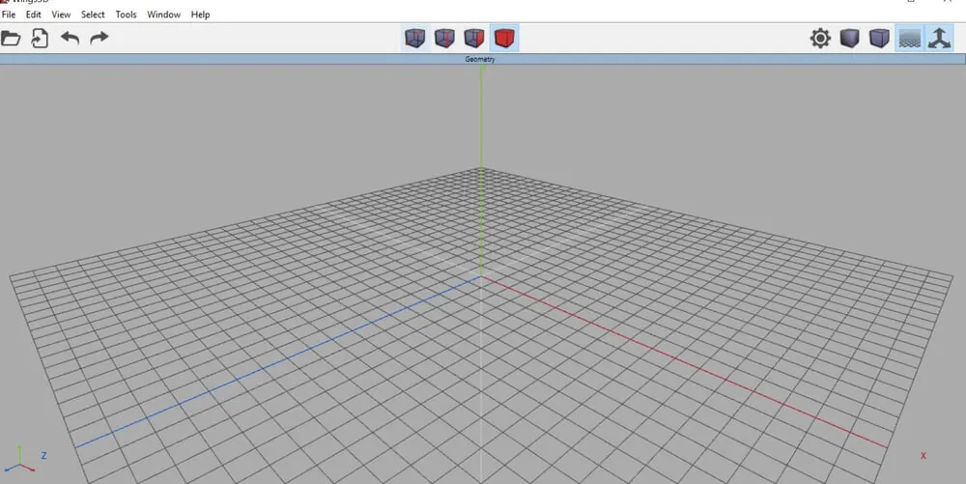Open the File menu
The width and height of the screenshot is (966, 484).
click(x=9, y=14)
